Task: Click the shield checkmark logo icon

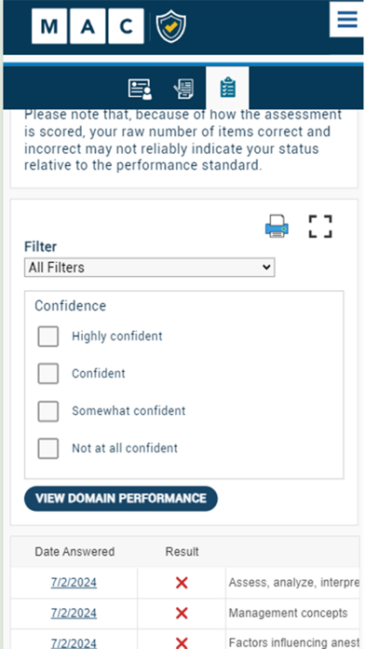Action: point(170,26)
